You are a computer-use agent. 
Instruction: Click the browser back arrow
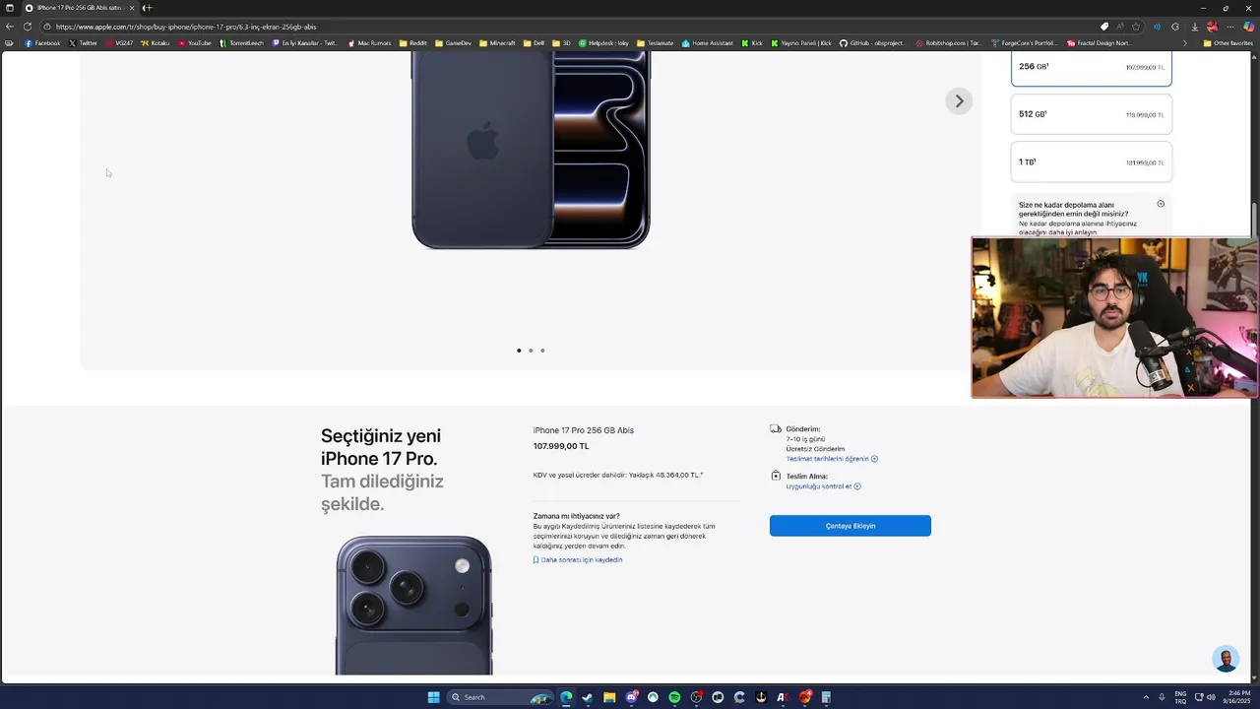pyautogui.click(x=10, y=27)
